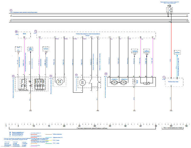This screenshot has height=148, width=191.
Task: Select the right mirror adjustment motor symbol
Action: [124, 82]
